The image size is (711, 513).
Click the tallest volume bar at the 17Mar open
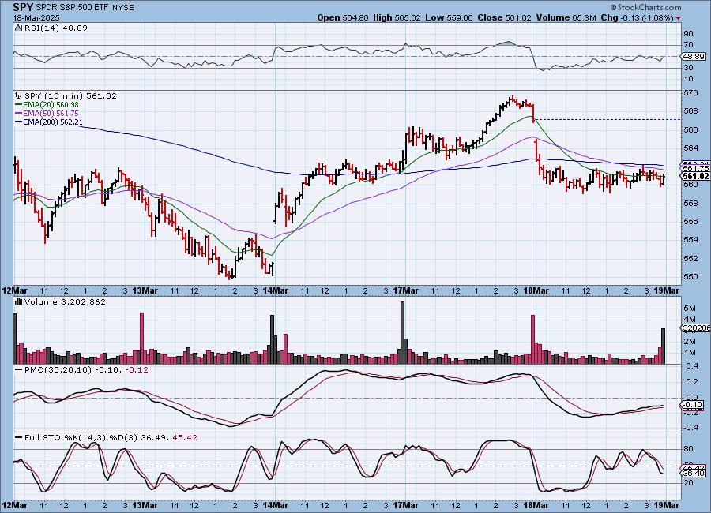point(402,332)
